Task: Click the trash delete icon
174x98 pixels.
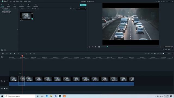Action: tap(11, 54)
